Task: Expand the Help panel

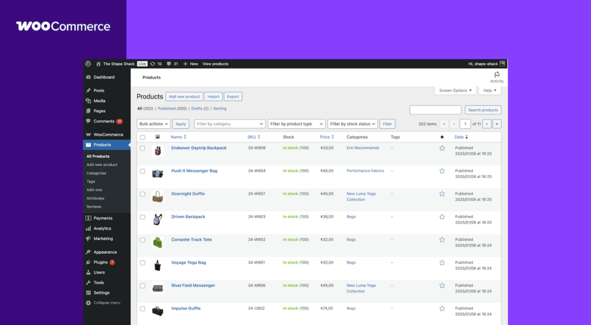Action: [x=489, y=91]
